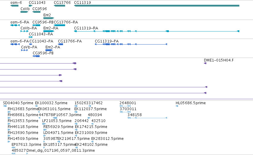
Task: Click the EK219617.5prime EST label
Action: pyautogui.click(x=73, y=139)
